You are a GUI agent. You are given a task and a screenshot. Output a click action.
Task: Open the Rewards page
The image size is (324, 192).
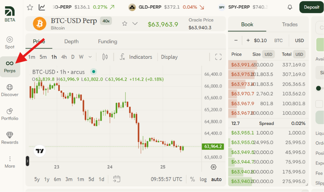pos(10,138)
